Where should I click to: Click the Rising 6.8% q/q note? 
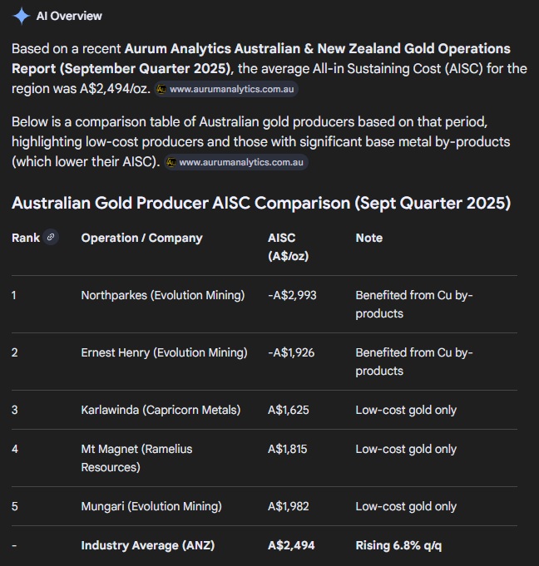point(398,545)
